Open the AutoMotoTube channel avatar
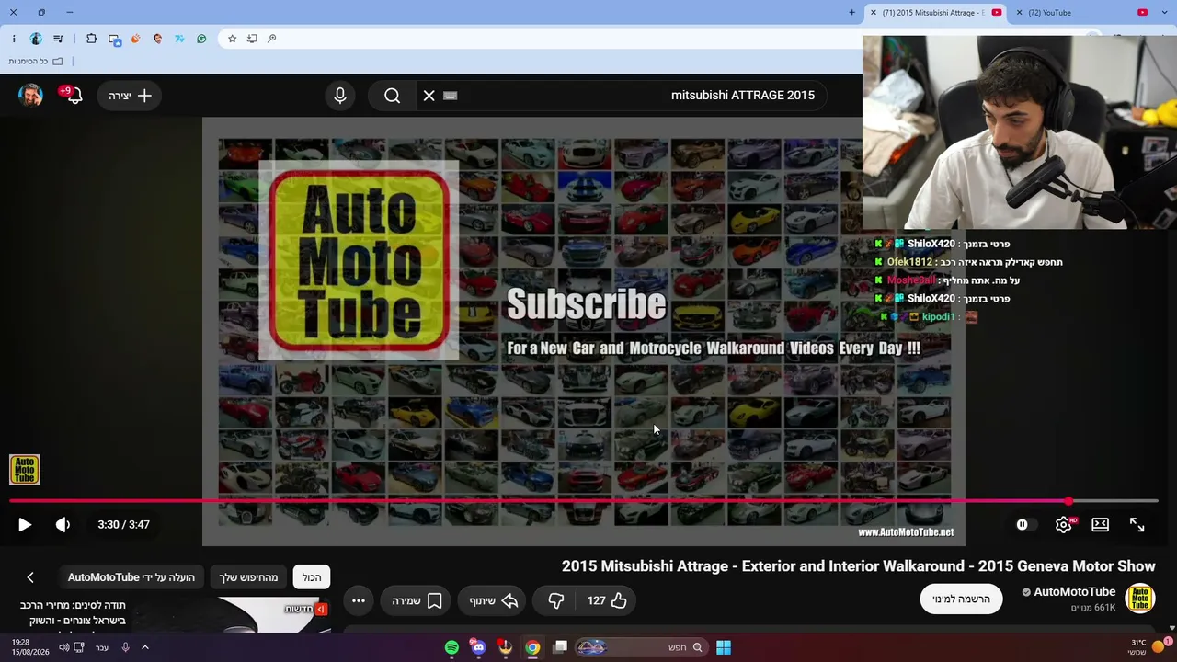The width and height of the screenshot is (1177, 662). 1140,599
